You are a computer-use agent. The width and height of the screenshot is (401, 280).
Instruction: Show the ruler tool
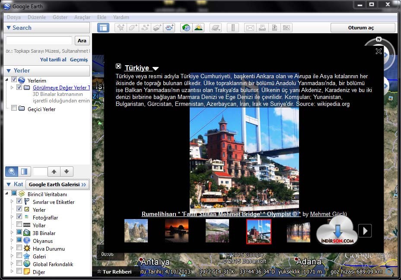[233, 28]
